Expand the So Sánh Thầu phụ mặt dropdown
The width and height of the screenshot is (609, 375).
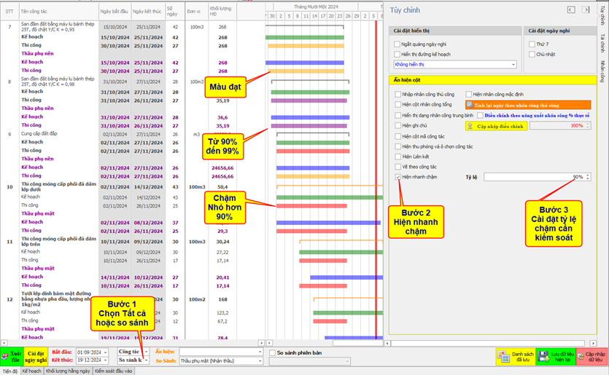coord(261,360)
